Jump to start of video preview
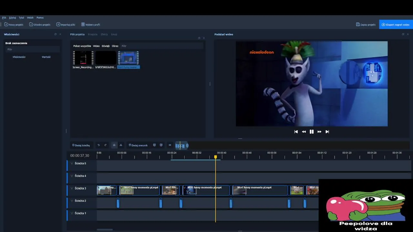Screen dimensions: 413x232 coord(296,132)
